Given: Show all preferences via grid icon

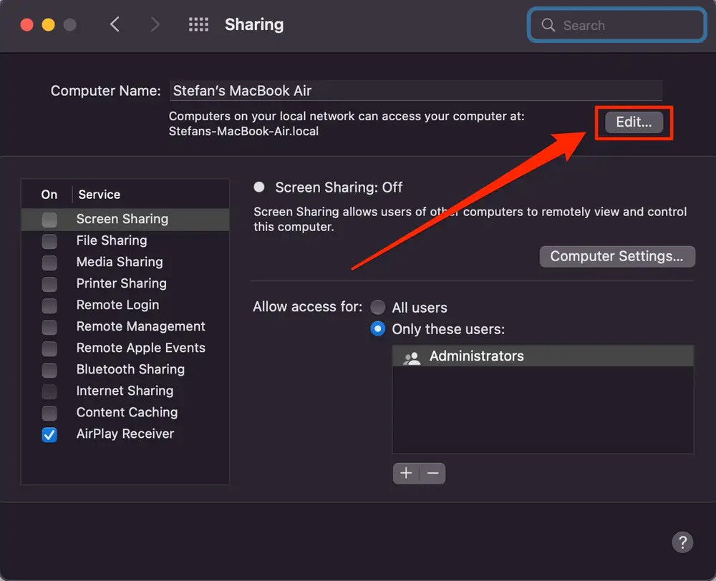Looking at the screenshot, I should click(x=198, y=24).
